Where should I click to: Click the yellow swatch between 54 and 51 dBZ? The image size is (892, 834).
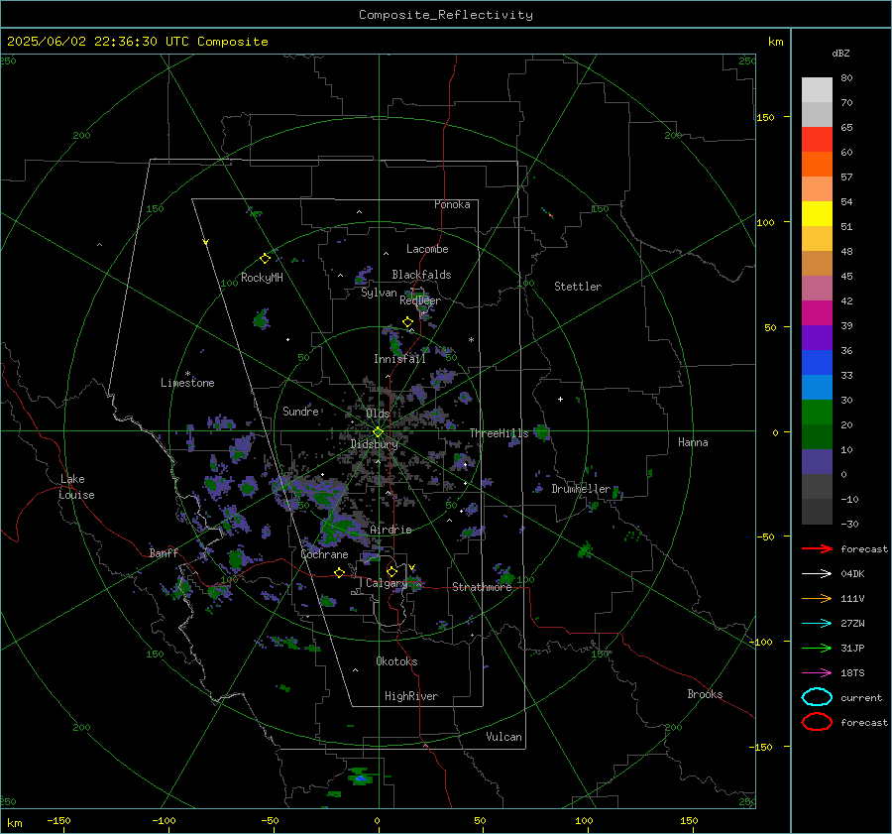tap(817, 214)
